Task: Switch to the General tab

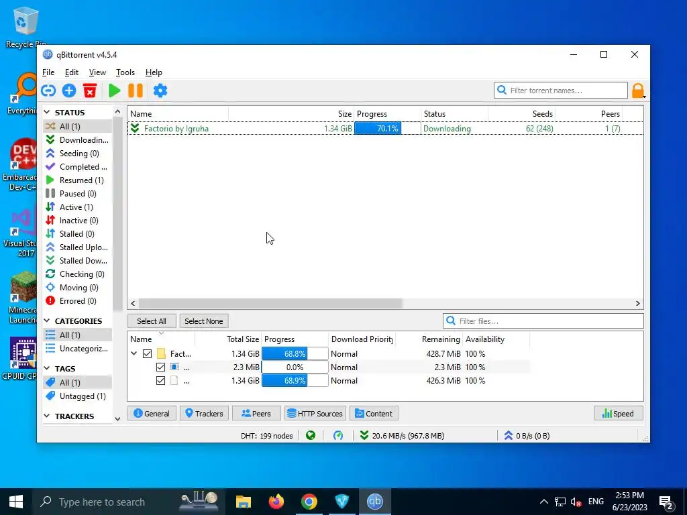Action: tap(152, 413)
